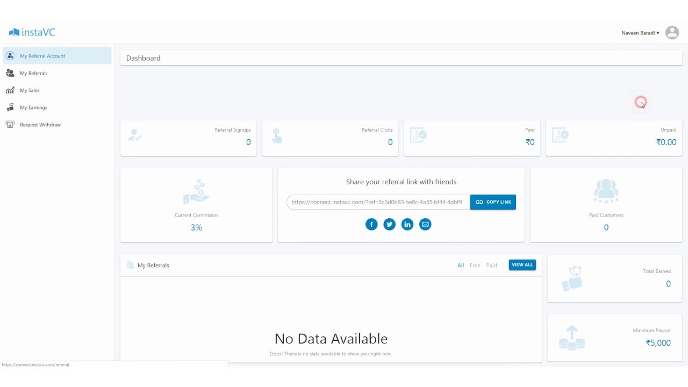Click the No Data Available message
Image resolution: width=688 pixels, height=387 pixels.
click(331, 339)
